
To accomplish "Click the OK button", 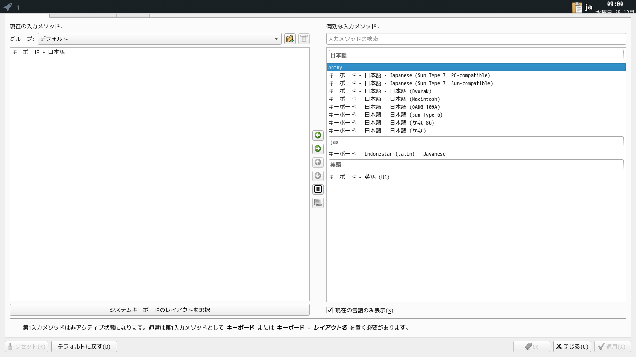I will (531, 347).
